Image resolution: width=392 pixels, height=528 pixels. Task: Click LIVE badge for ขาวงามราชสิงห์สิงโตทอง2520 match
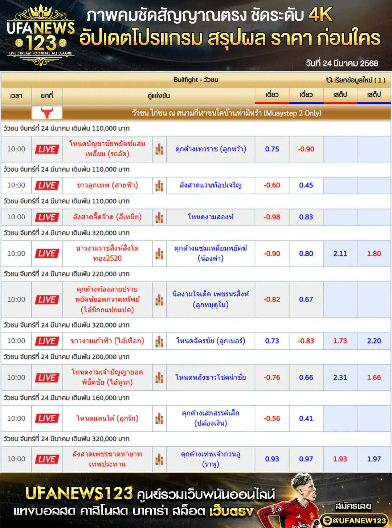tap(47, 253)
